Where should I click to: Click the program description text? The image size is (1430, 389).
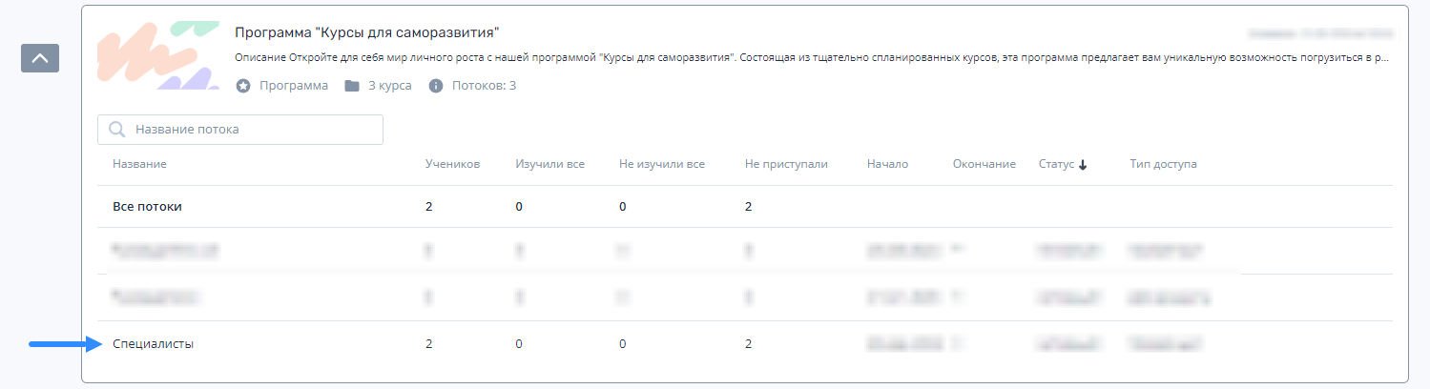(812, 58)
